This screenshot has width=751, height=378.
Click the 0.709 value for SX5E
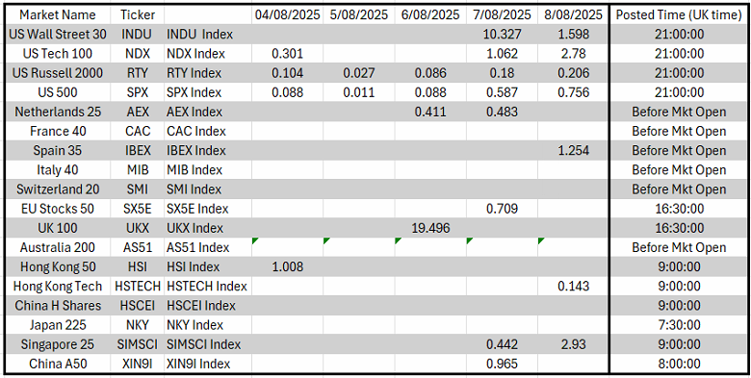point(502,209)
